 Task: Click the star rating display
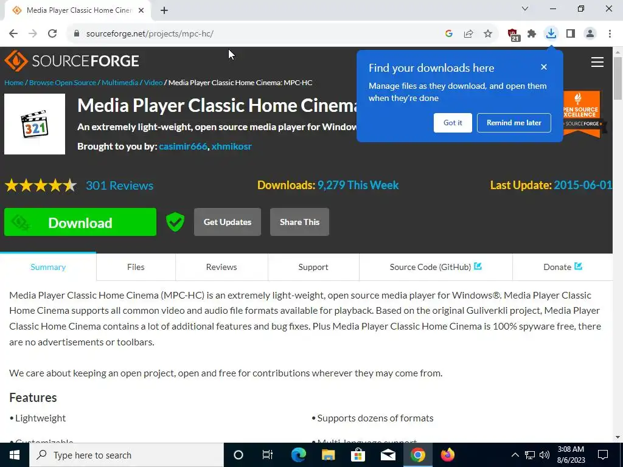[x=41, y=185]
